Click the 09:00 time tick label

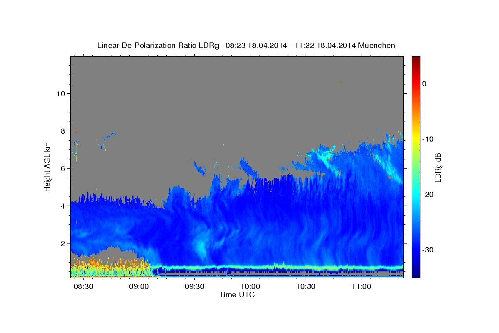[139, 287]
